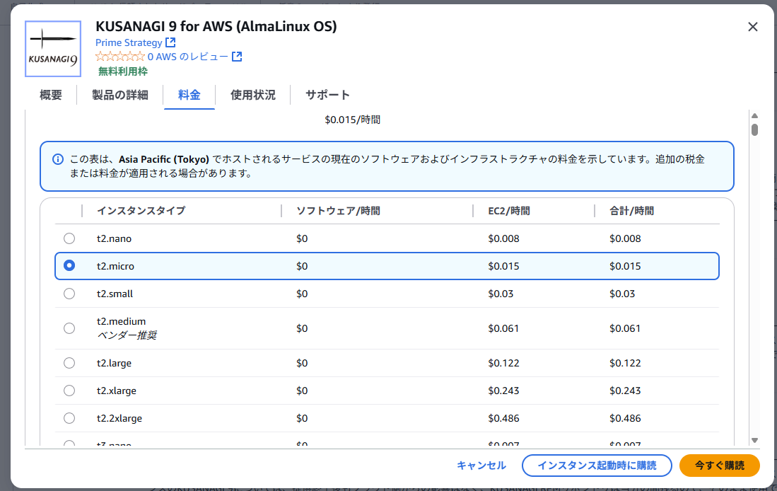Open Prime Strategy external link icon

pos(170,42)
